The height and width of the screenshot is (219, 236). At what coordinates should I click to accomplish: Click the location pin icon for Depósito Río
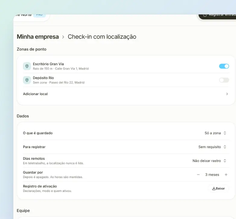(27, 80)
